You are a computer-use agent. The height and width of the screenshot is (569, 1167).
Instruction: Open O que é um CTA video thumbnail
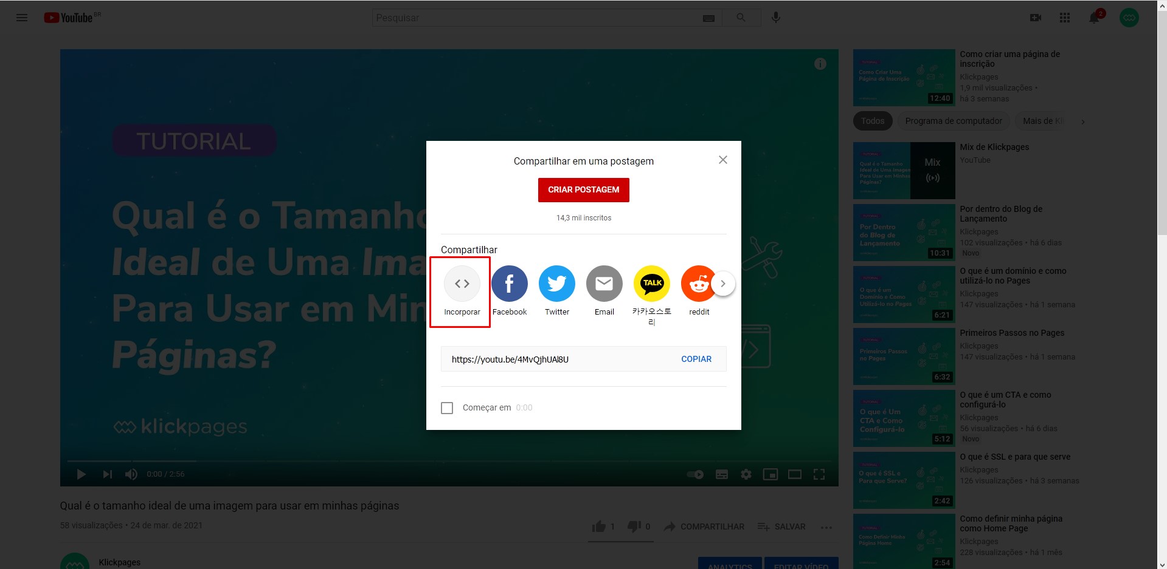(x=904, y=418)
